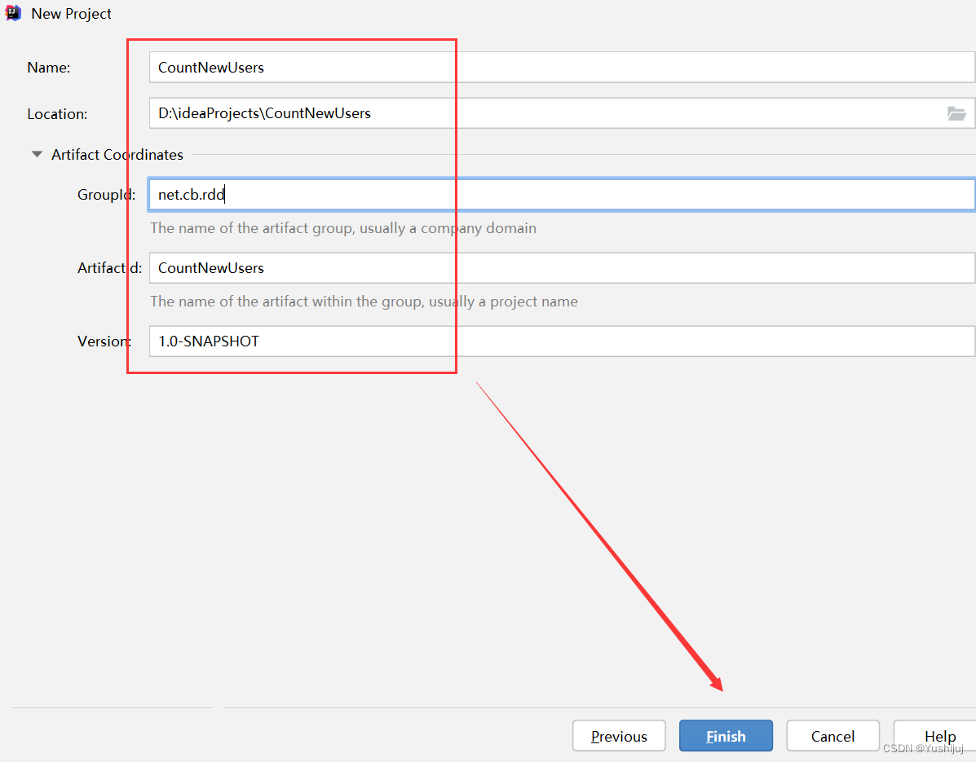Click the Version input field
This screenshot has width=976, height=762.
562,341
